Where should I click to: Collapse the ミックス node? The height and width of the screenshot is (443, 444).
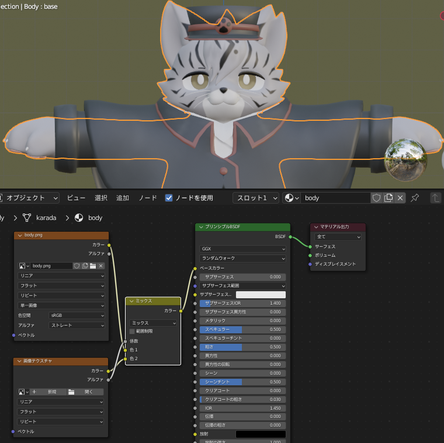click(x=131, y=301)
